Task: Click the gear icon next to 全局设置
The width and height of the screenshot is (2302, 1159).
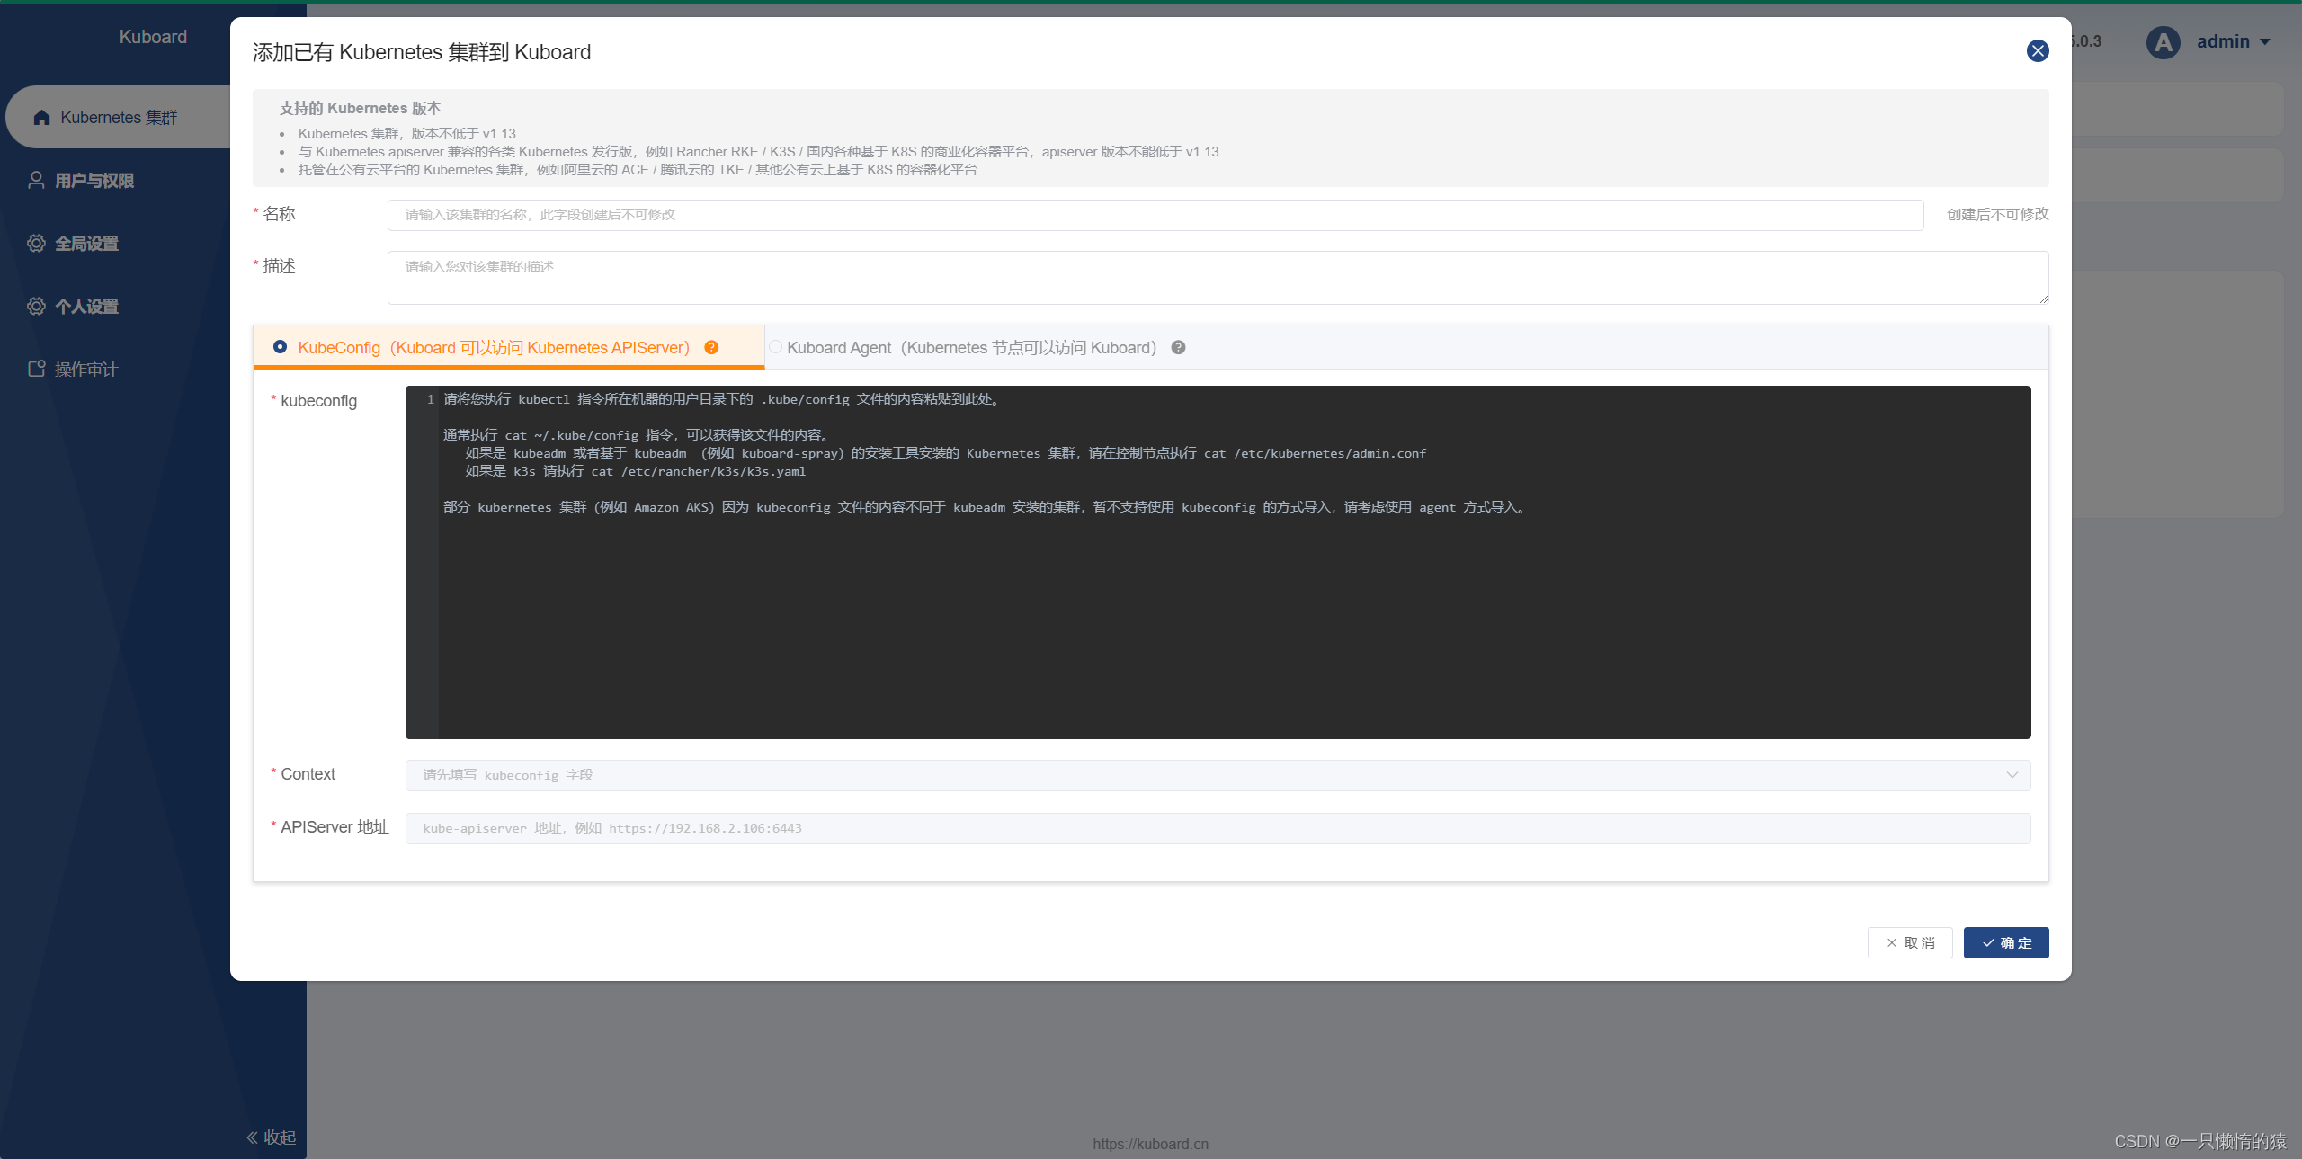Action: point(36,244)
